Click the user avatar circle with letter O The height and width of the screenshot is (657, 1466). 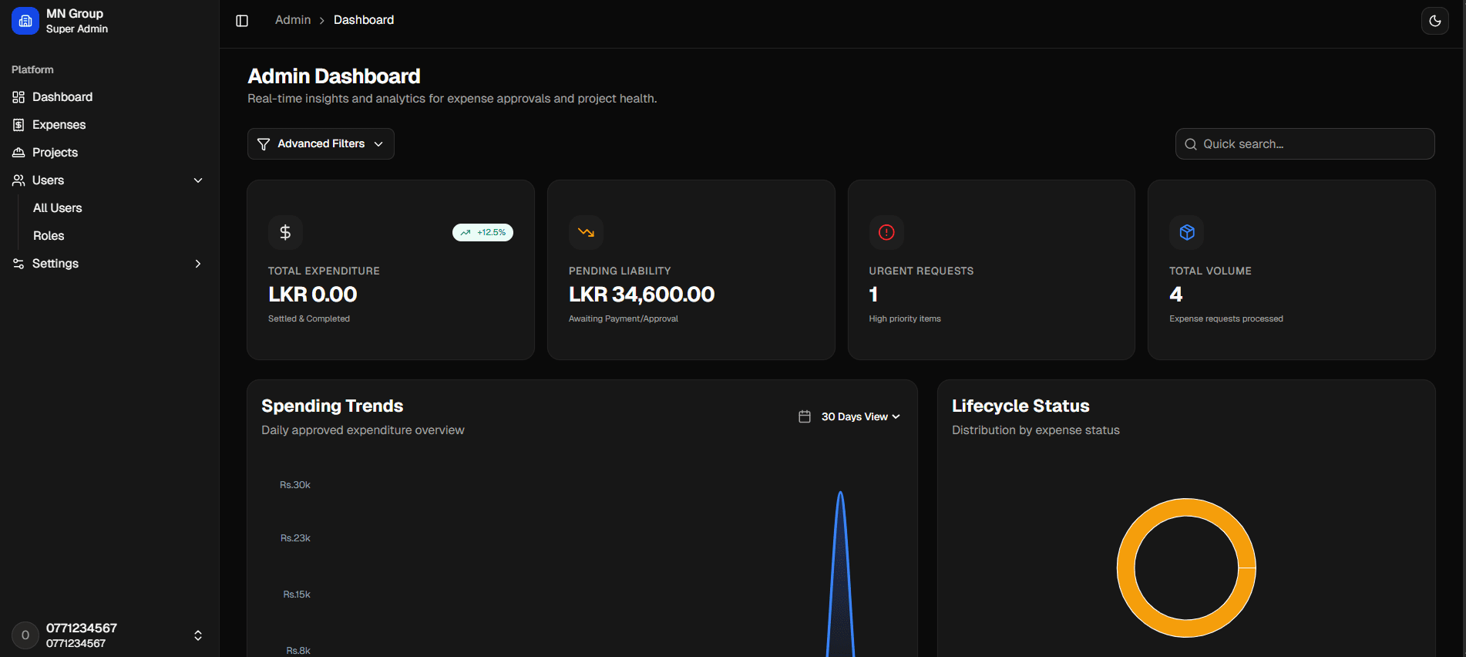point(25,635)
